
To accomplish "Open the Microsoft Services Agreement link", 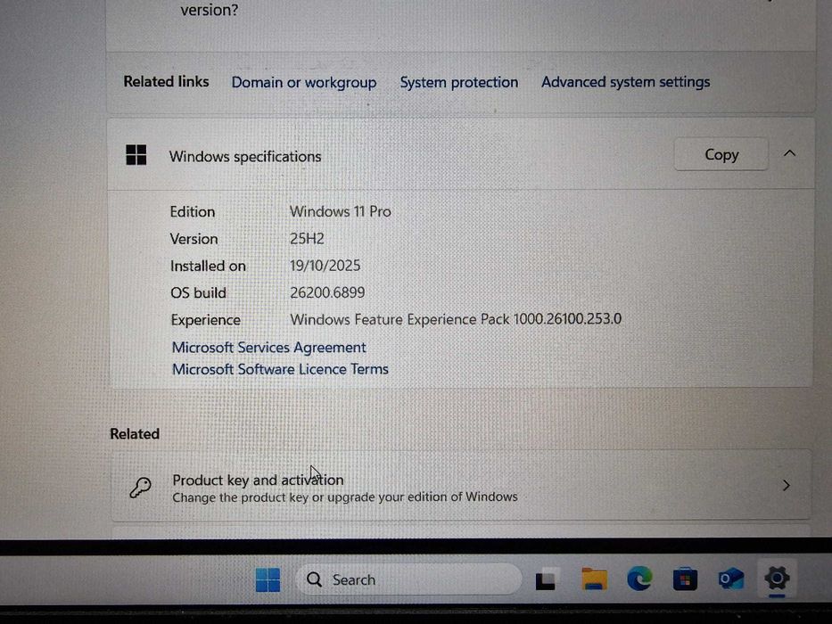I will (269, 347).
